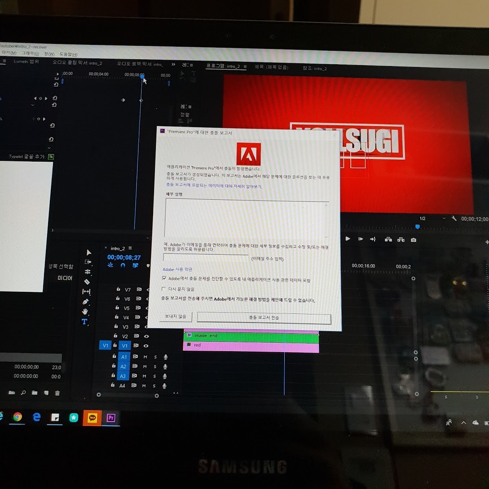The height and width of the screenshot is (489, 489).
Task: Toggle lock on track V7
Action: point(118,289)
